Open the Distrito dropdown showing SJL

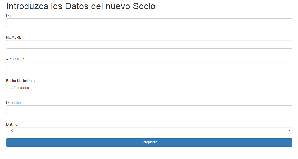point(149,131)
